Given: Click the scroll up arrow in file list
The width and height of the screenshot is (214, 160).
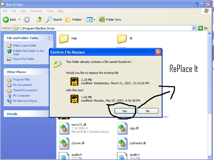Looking at the screenshot, I should (x=209, y=33).
